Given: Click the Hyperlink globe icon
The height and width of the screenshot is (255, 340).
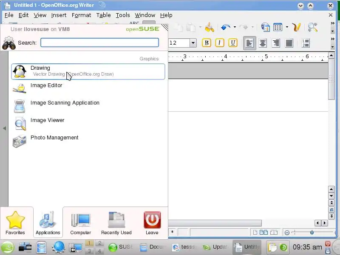Looking at the screenshot, I should (x=265, y=28).
